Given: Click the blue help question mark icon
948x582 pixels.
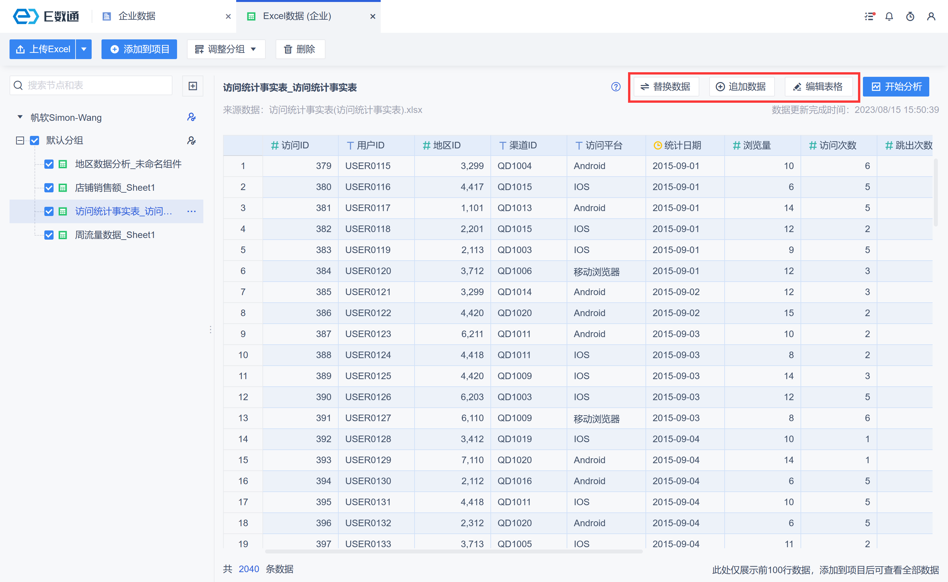Looking at the screenshot, I should click(616, 87).
